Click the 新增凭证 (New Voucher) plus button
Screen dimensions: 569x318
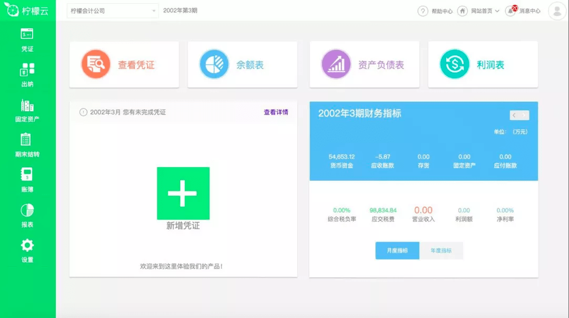(x=183, y=194)
